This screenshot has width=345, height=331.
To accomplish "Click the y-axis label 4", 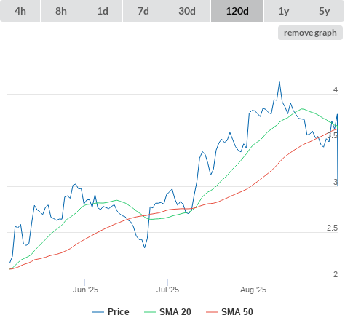I will 336,89.
